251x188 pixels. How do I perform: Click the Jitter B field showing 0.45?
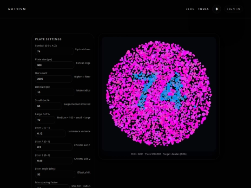tap(53, 161)
